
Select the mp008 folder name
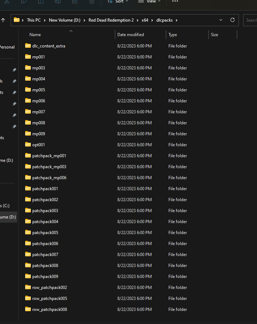39,123
